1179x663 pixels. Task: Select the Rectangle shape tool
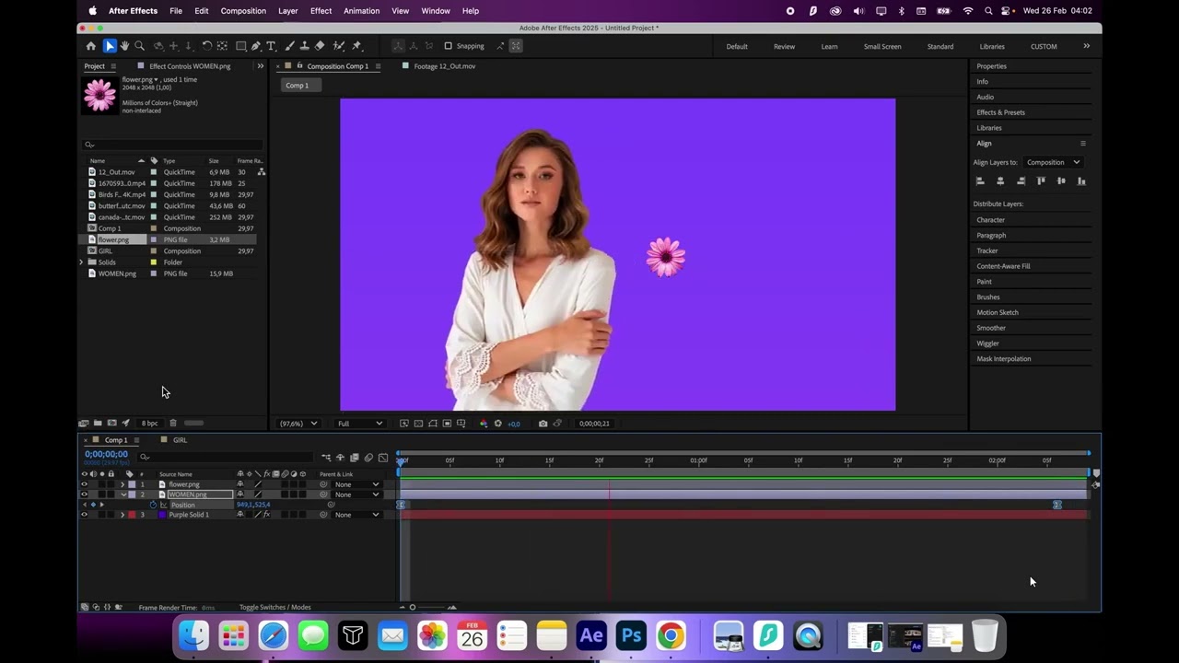(241, 46)
